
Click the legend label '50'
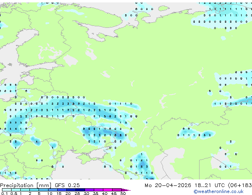[x=123, y=193]
